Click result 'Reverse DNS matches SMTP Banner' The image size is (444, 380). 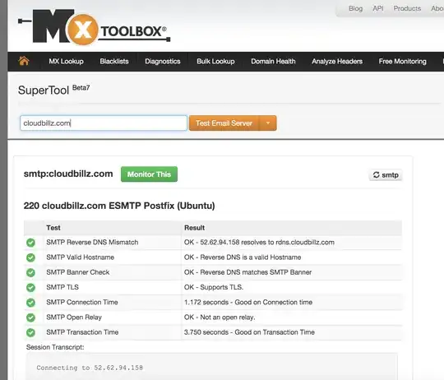[x=247, y=272]
